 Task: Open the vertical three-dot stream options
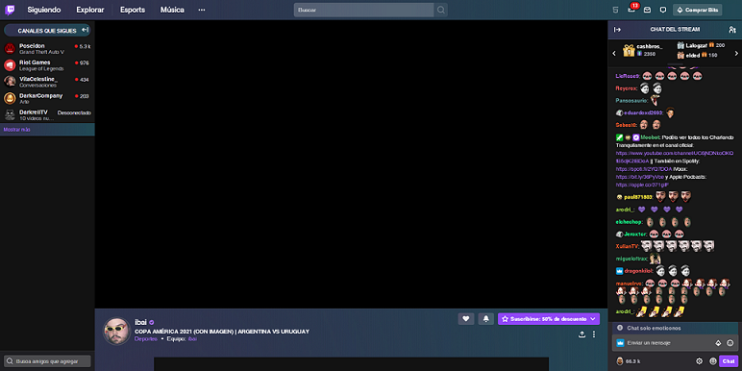pyautogui.click(x=594, y=334)
